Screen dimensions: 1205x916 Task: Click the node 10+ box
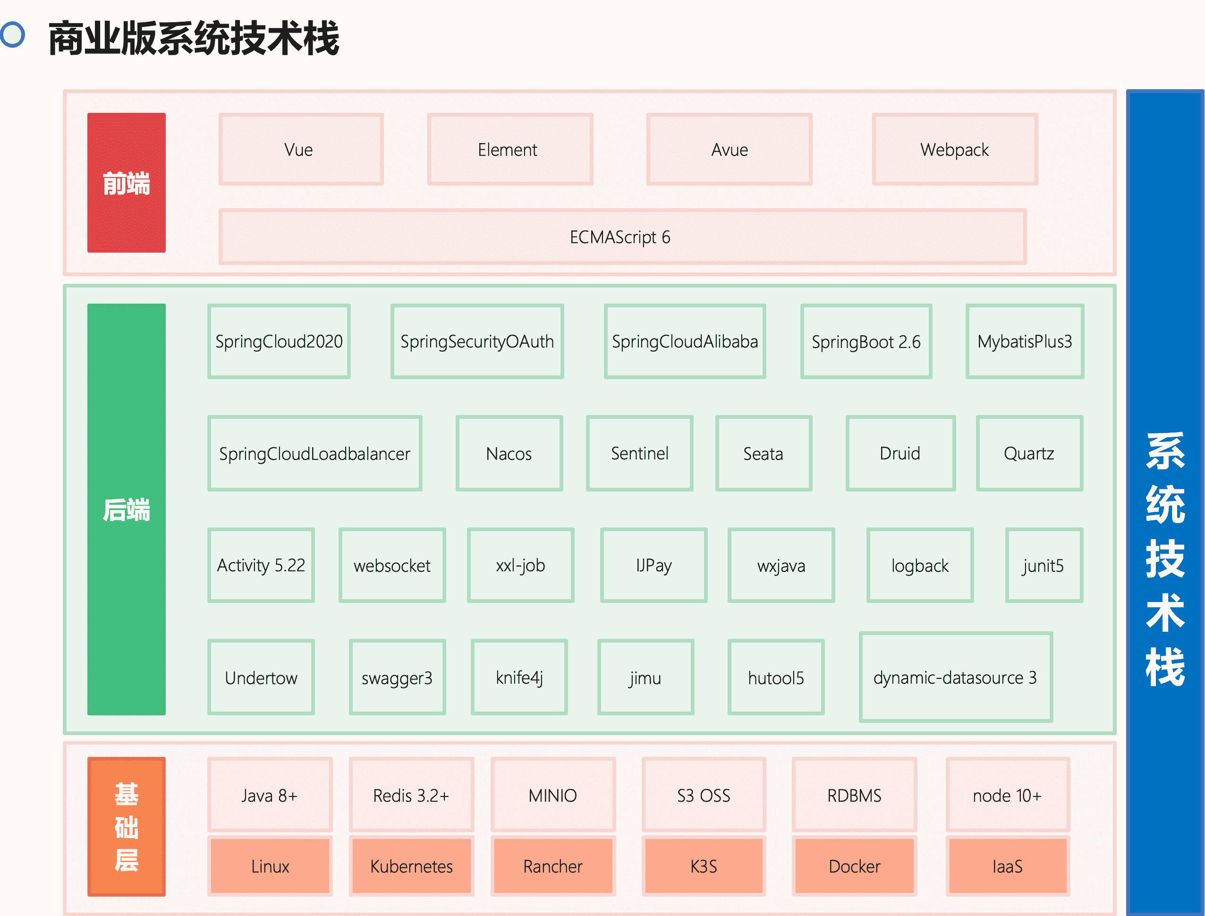pos(1007,795)
